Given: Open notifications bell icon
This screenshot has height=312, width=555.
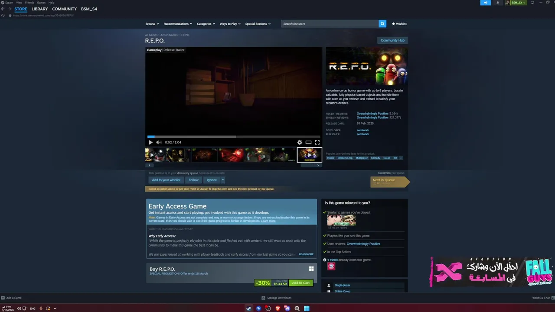Looking at the screenshot, I should 497,3.
